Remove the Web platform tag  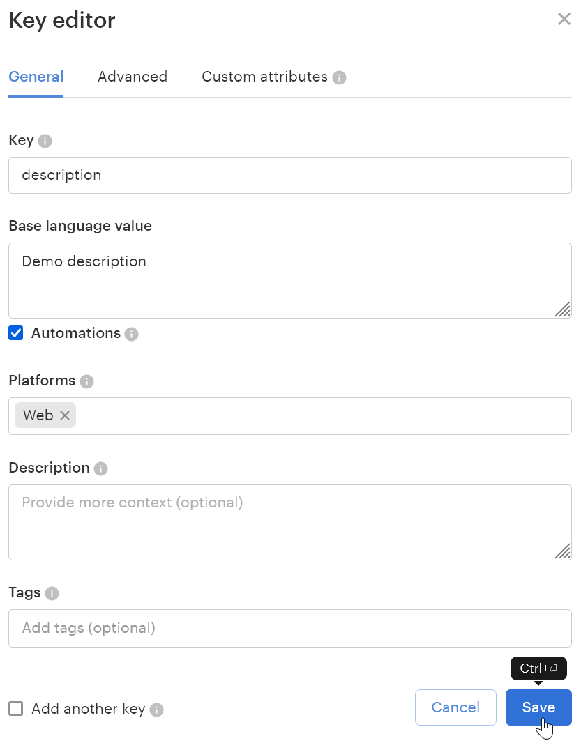[65, 415]
